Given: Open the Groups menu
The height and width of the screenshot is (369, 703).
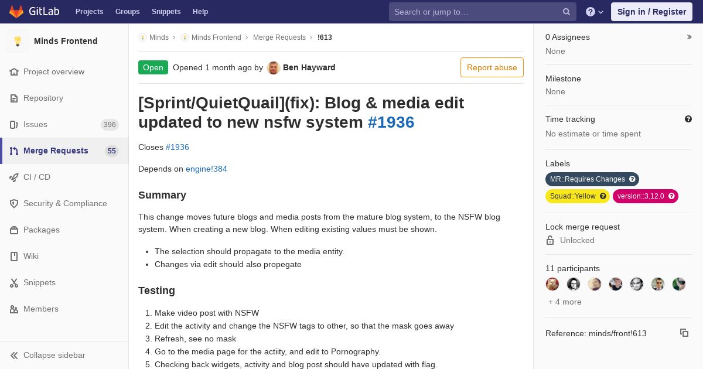Looking at the screenshot, I should click(127, 12).
